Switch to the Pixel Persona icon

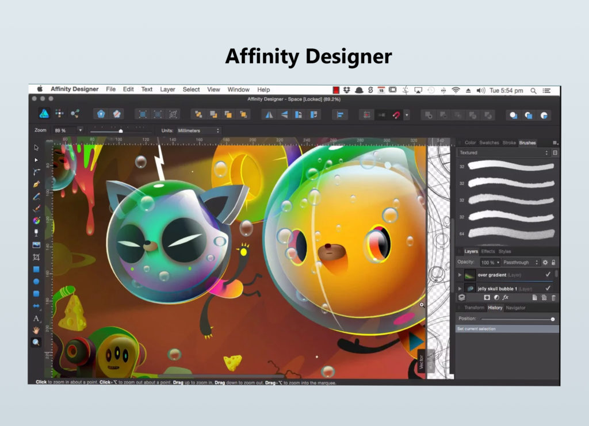[x=59, y=114]
